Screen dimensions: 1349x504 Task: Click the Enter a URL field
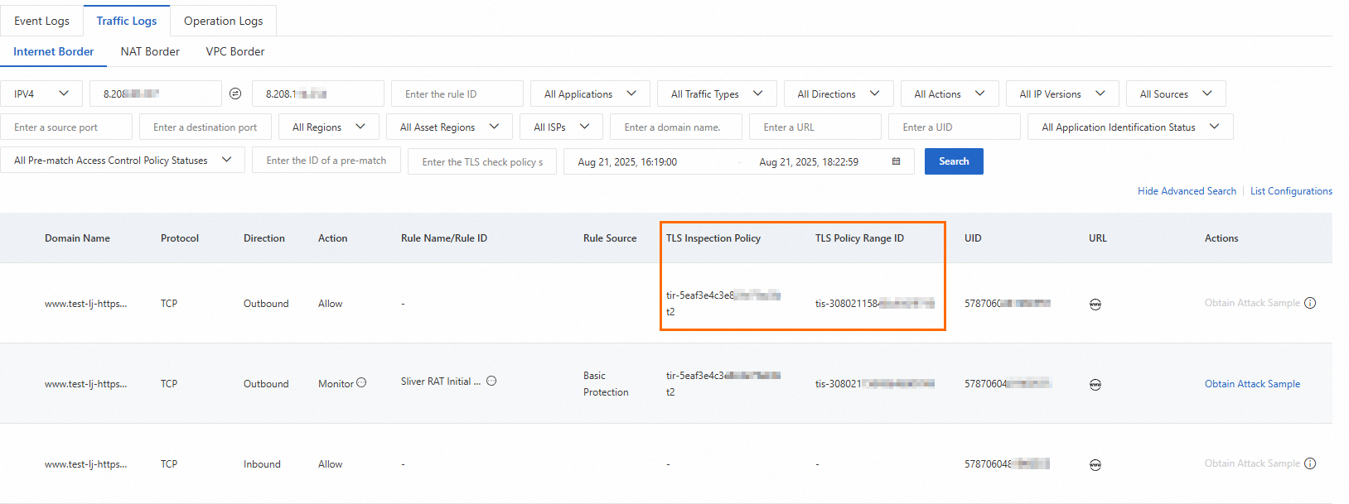click(815, 127)
